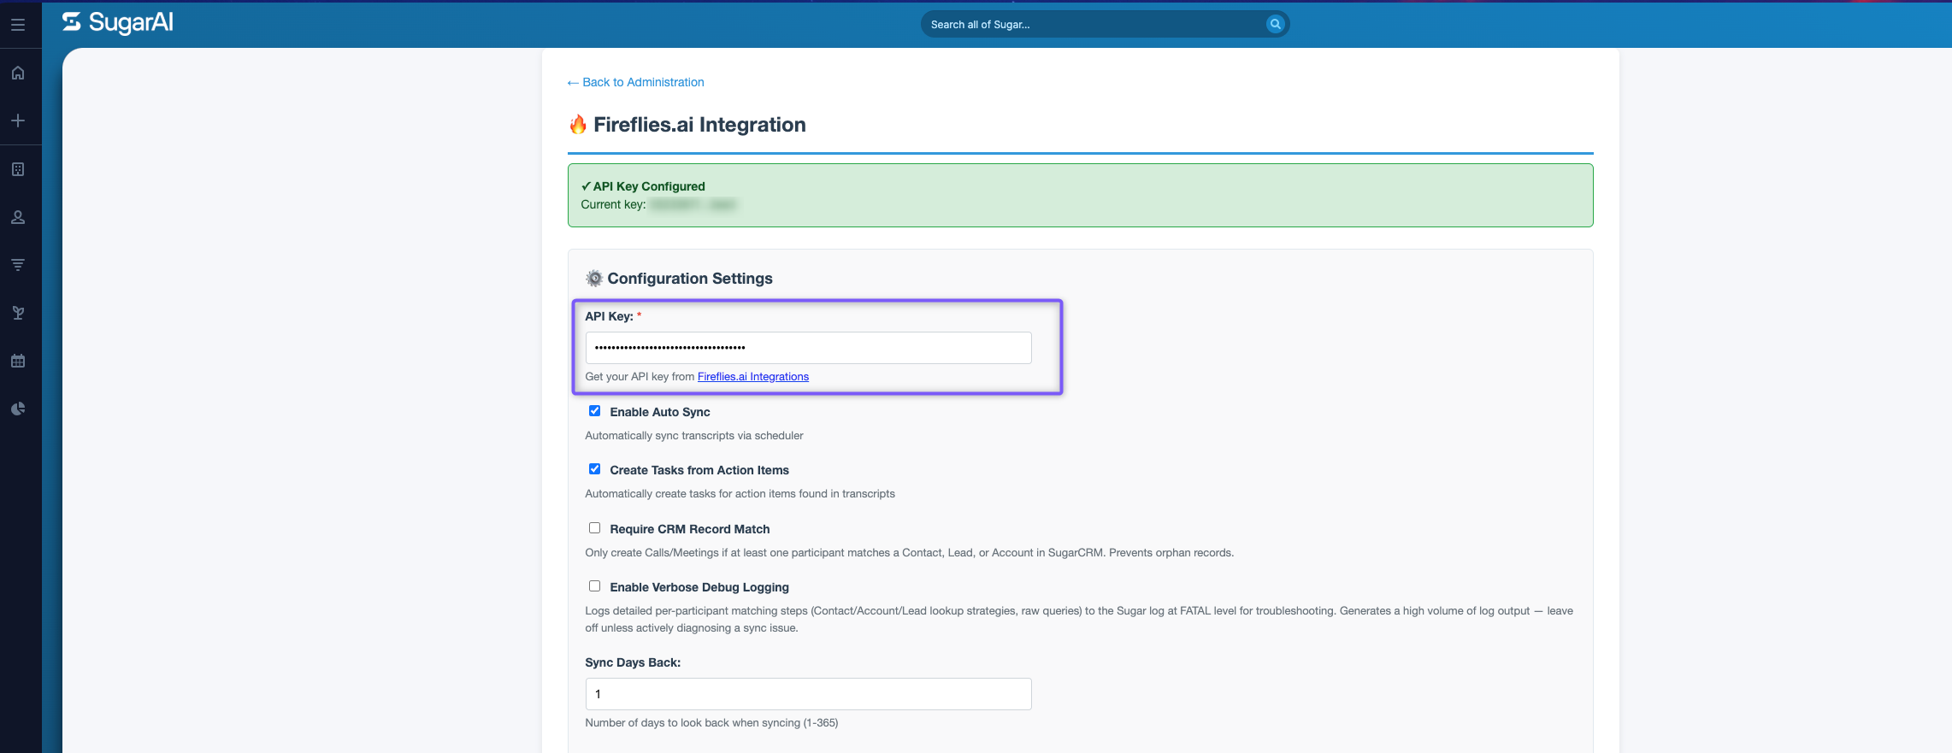Viewport: 1952px width, 753px height.
Task: Go to Home via sidebar icon
Action: pos(18,73)
